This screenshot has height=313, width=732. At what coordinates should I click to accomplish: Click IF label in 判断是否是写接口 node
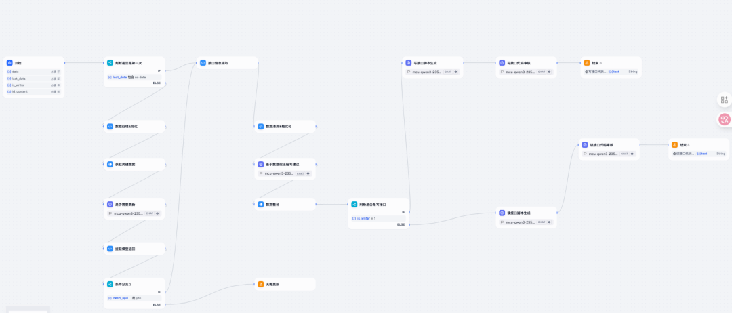[404, 212]
